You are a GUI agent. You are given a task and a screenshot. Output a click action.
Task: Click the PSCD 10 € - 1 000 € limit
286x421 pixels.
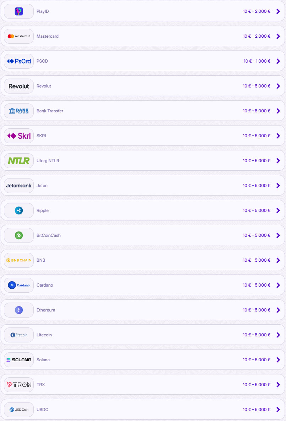(x=257, y=61)
